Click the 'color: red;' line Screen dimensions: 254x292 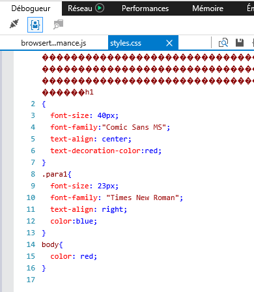point(74,256)
